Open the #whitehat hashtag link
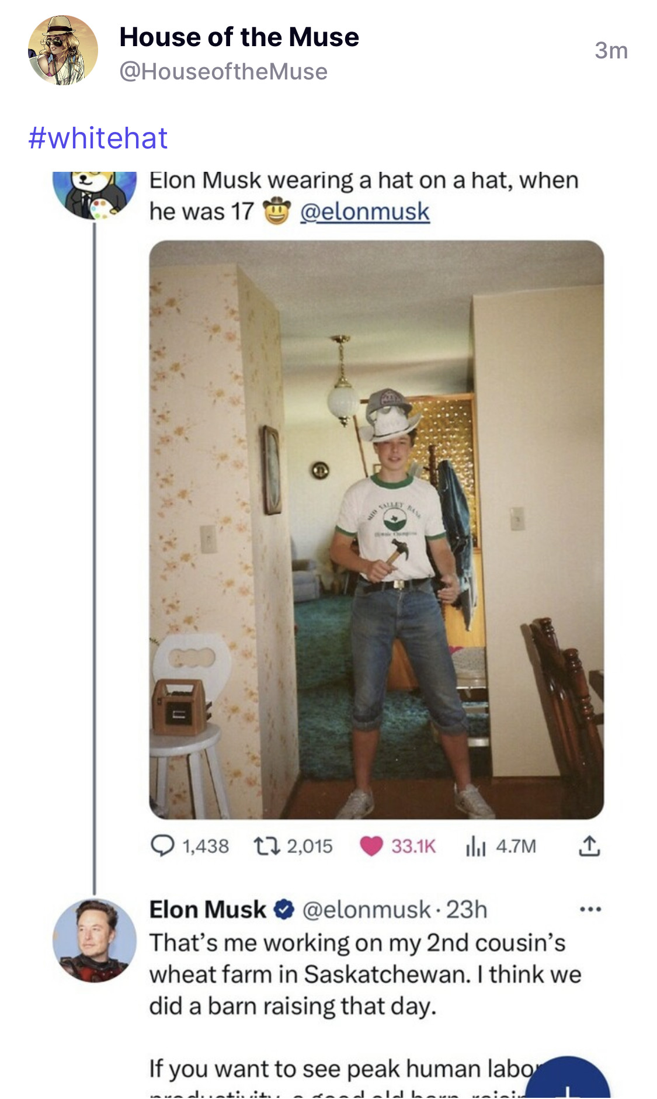The image size is (657, 1099). click(98, 138)
